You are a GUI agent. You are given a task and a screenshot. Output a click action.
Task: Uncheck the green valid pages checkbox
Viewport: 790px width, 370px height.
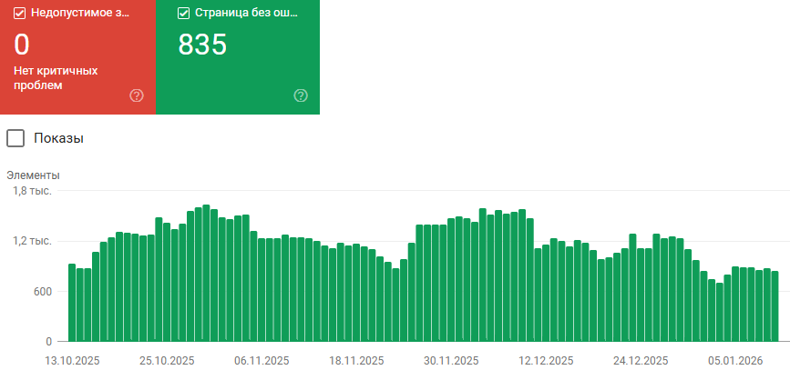[x=184, y=14]
